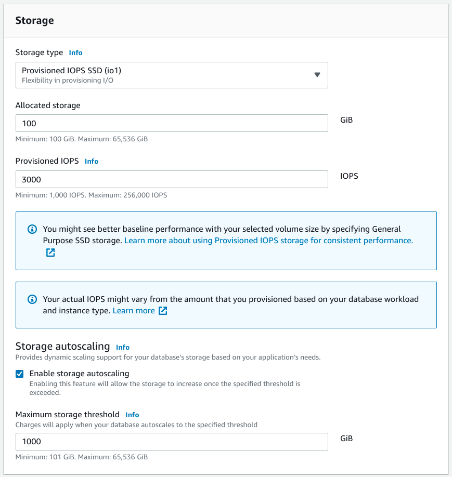
Task: Click the Storage section heading
Action: (x=35, y=21)
